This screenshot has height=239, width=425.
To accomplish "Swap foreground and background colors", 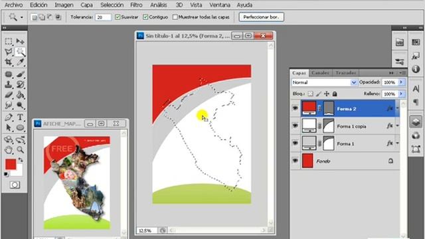I will click(21, 160).
